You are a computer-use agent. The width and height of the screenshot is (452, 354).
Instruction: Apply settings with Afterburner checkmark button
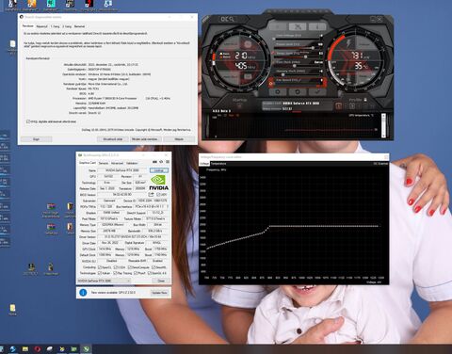click(x=317, y=92)
